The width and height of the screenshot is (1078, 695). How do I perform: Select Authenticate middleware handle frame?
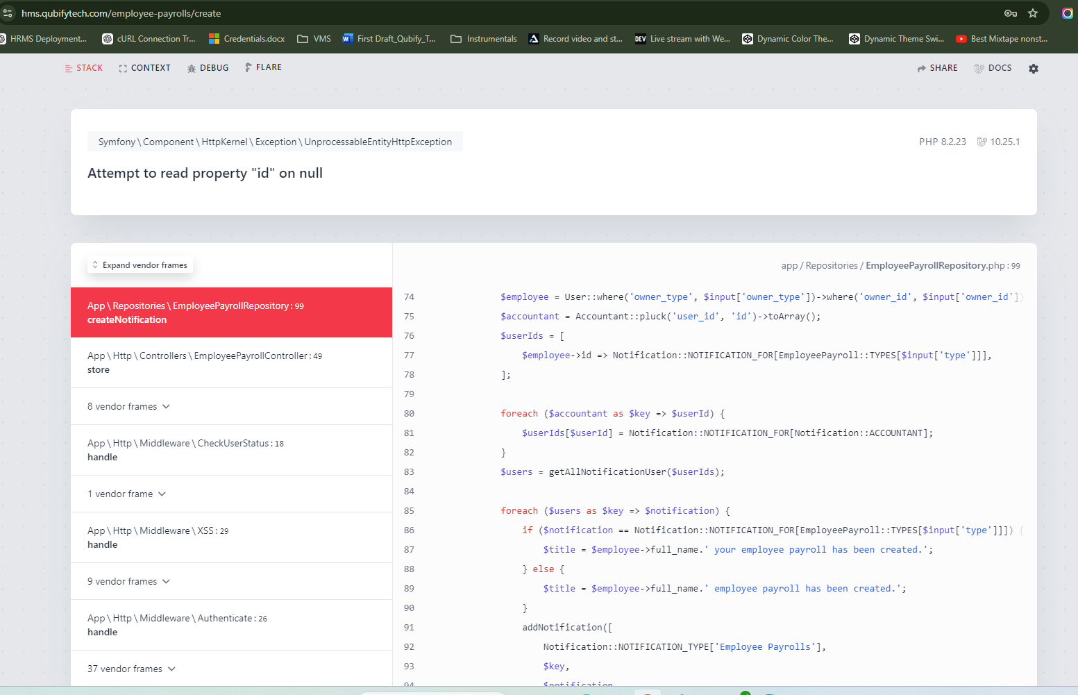231,625
